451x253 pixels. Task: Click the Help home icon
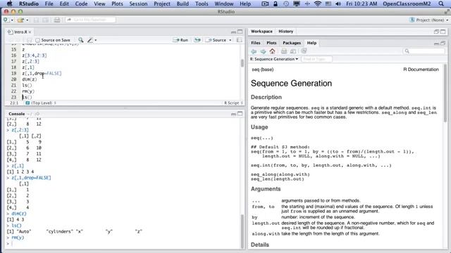click(x=273, y=51)
